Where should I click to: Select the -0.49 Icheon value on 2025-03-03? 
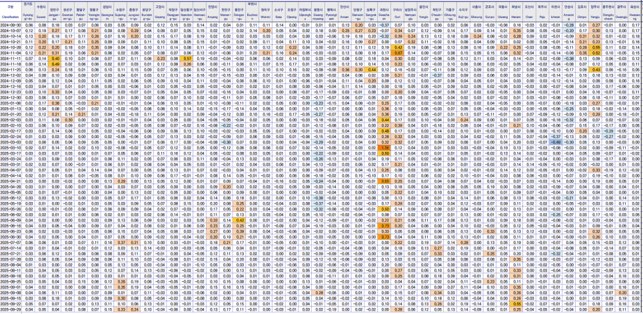click(556, 141)
